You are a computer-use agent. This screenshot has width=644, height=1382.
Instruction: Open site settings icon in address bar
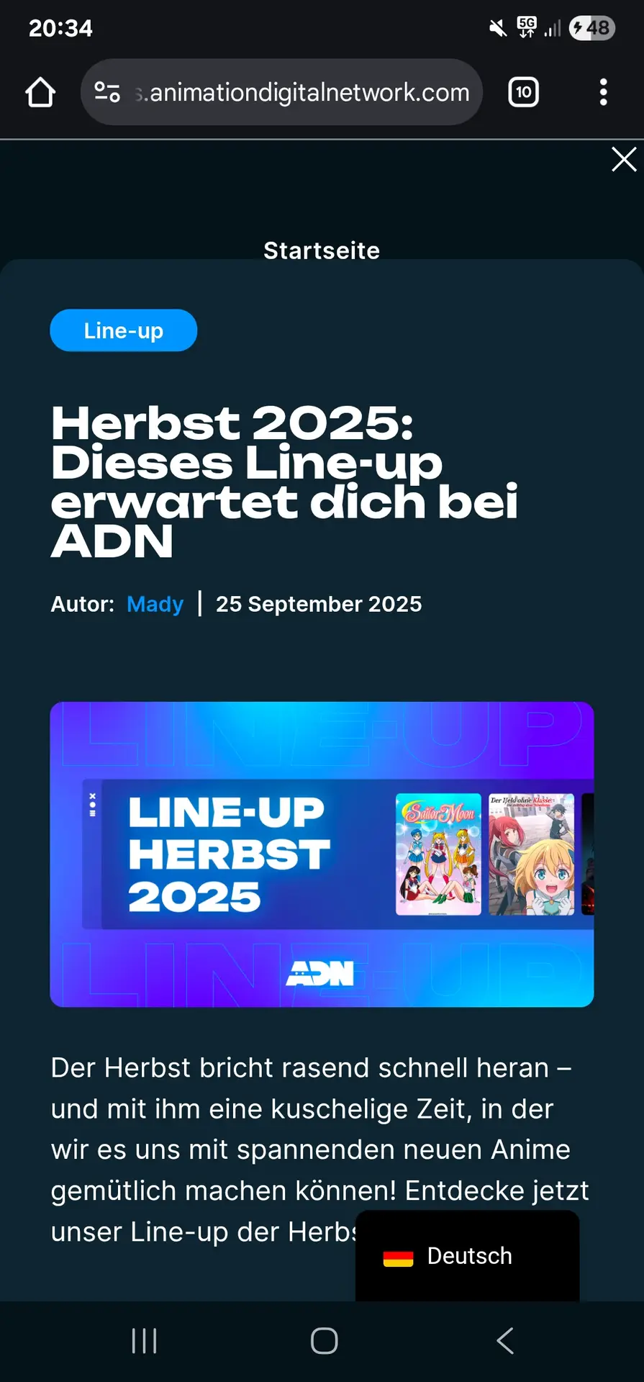(x=107, y=92)
